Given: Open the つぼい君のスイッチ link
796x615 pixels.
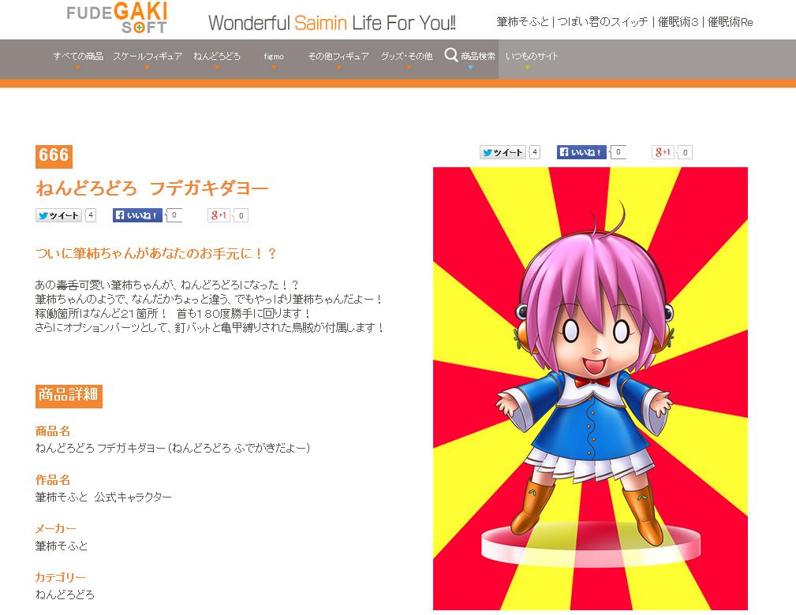Looking at the screenshot, I should click(603, 22).
